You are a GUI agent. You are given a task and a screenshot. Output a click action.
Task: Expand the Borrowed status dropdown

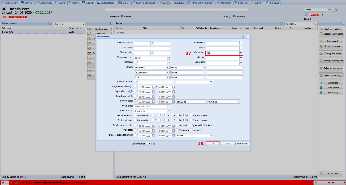[206, 101]
